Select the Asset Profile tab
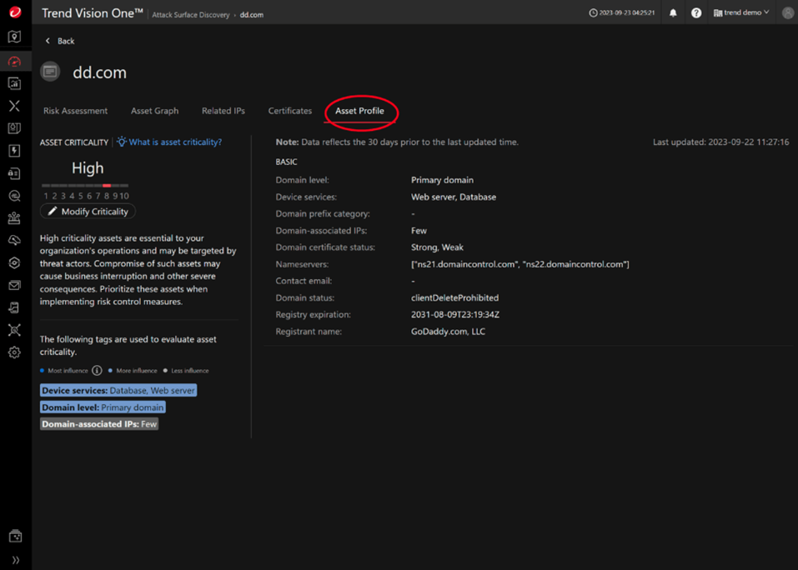 coord(360,111)
